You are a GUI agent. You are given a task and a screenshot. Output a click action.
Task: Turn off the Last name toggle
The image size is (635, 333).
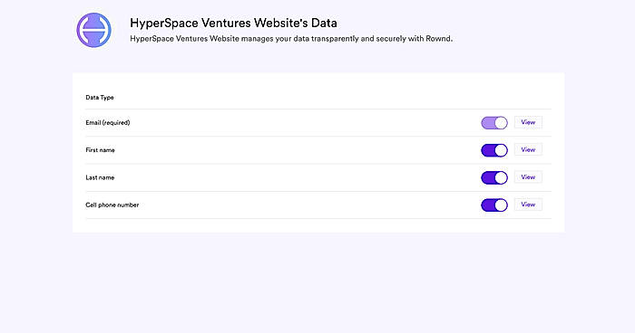494,178
